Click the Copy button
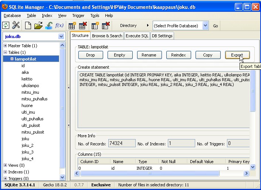The width and height of the screenshot is (261, 190). pos(208,55)
